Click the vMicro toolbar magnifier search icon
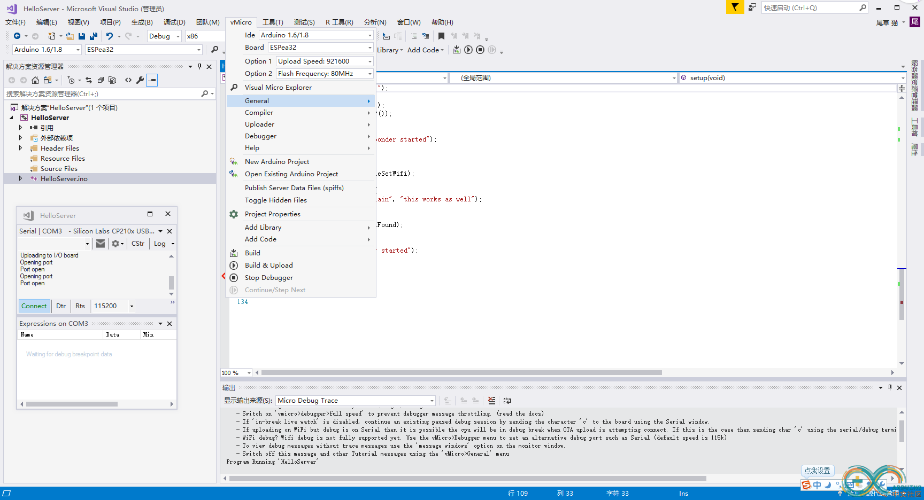Screen dimensions: 924x500 coord(215,49)
